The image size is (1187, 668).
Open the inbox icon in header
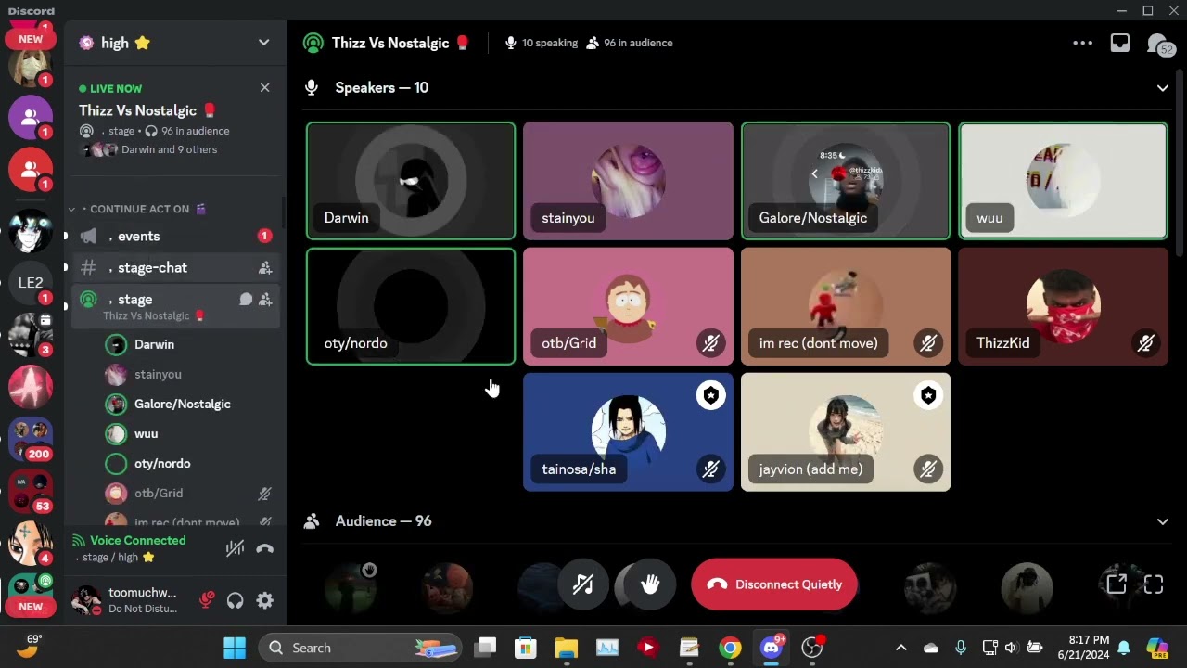coord(1120,43)
